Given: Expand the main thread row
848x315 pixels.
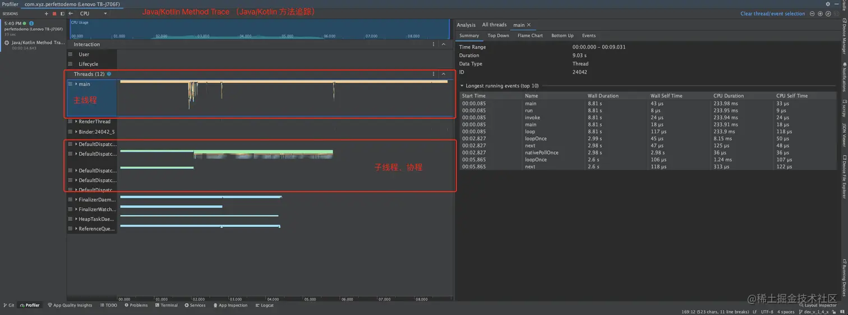Looking at the screenshot, I should click(76, 84).
